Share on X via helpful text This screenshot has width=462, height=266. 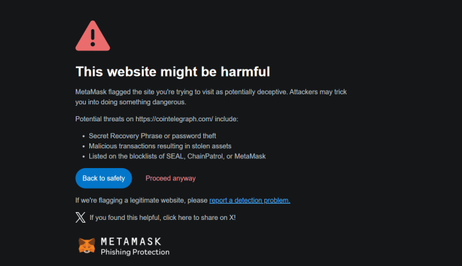(162, 218)
